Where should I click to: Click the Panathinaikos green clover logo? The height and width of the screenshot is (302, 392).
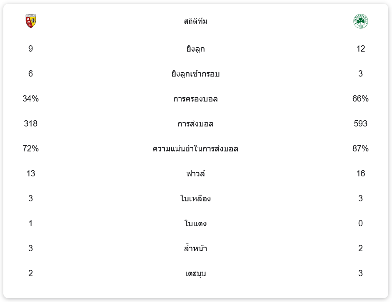point(360,21)
